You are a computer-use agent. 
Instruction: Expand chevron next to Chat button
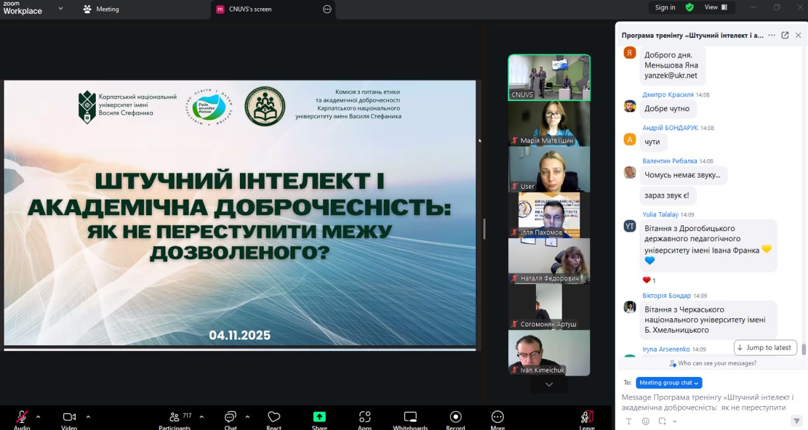247,417
